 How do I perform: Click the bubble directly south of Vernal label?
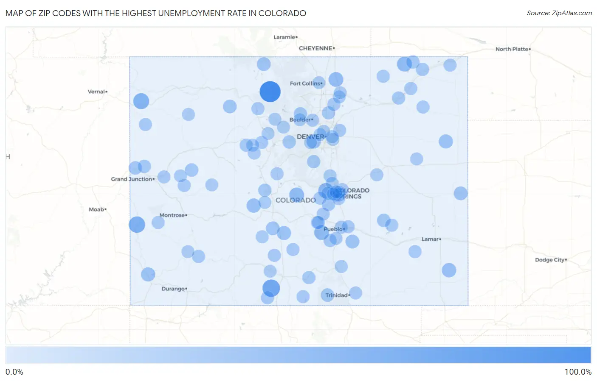[x=141, y=101]
